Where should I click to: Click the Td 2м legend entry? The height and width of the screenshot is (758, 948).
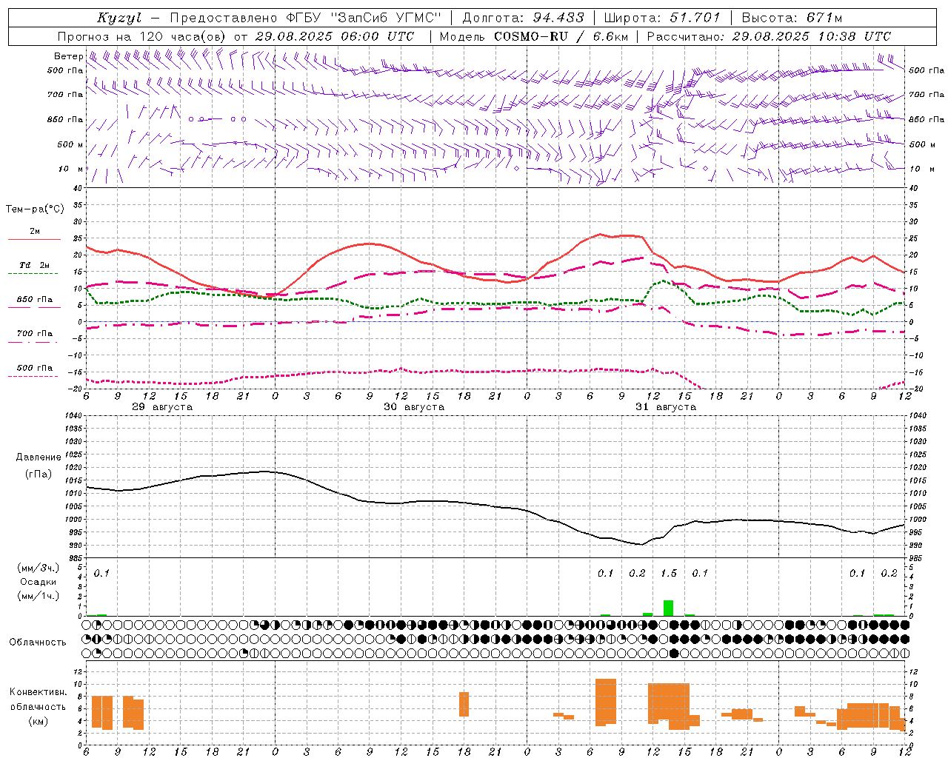pyautogui.click(x=34, y=268)
